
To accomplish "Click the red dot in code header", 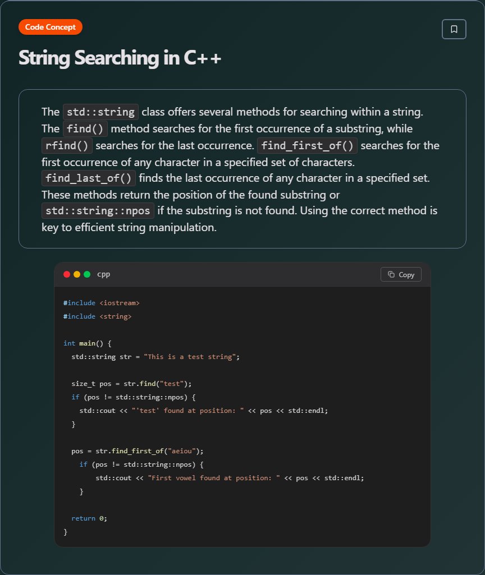I will [67, 274].
